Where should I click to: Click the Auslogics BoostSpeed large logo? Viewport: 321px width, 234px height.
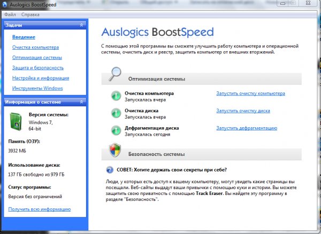pos(157,32)
